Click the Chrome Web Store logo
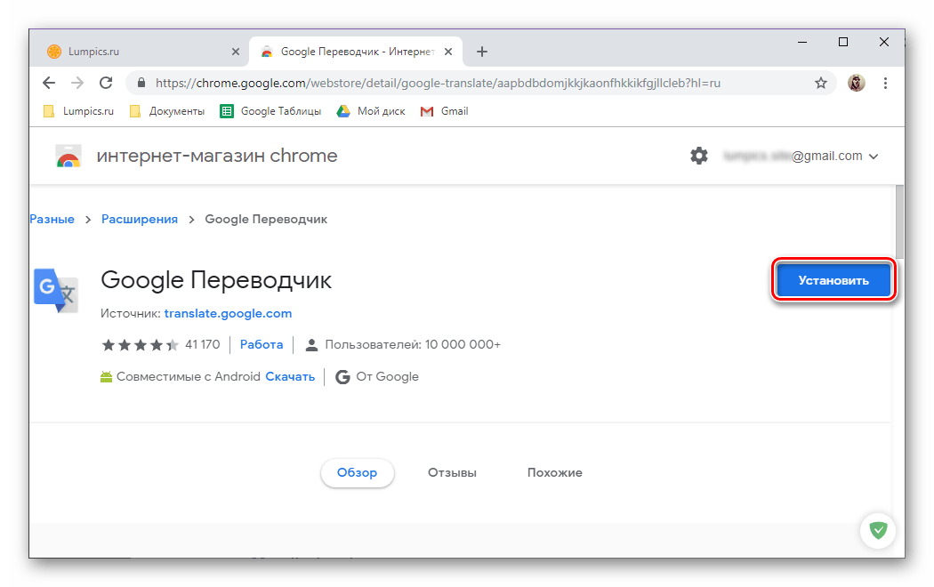This screenshot has width=934, height=587. 68,156
